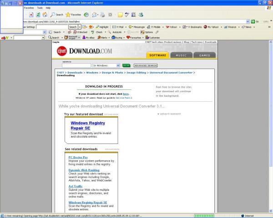Click the Refresh page icon
The height and width of the screenshot is (218, 273).
[38, 15]
